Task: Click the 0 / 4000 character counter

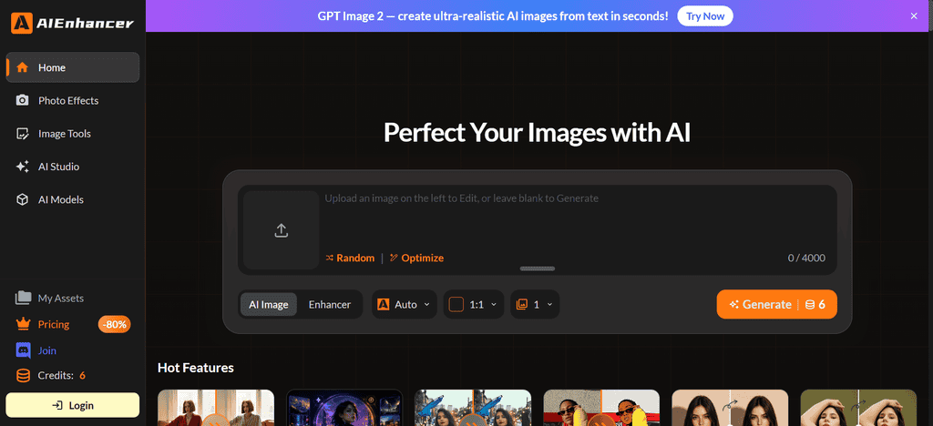Action: point(806,258)
